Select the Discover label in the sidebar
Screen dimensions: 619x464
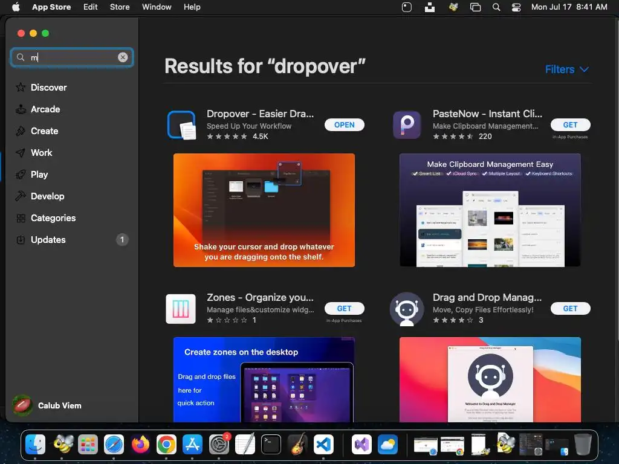tap(48, 87)
